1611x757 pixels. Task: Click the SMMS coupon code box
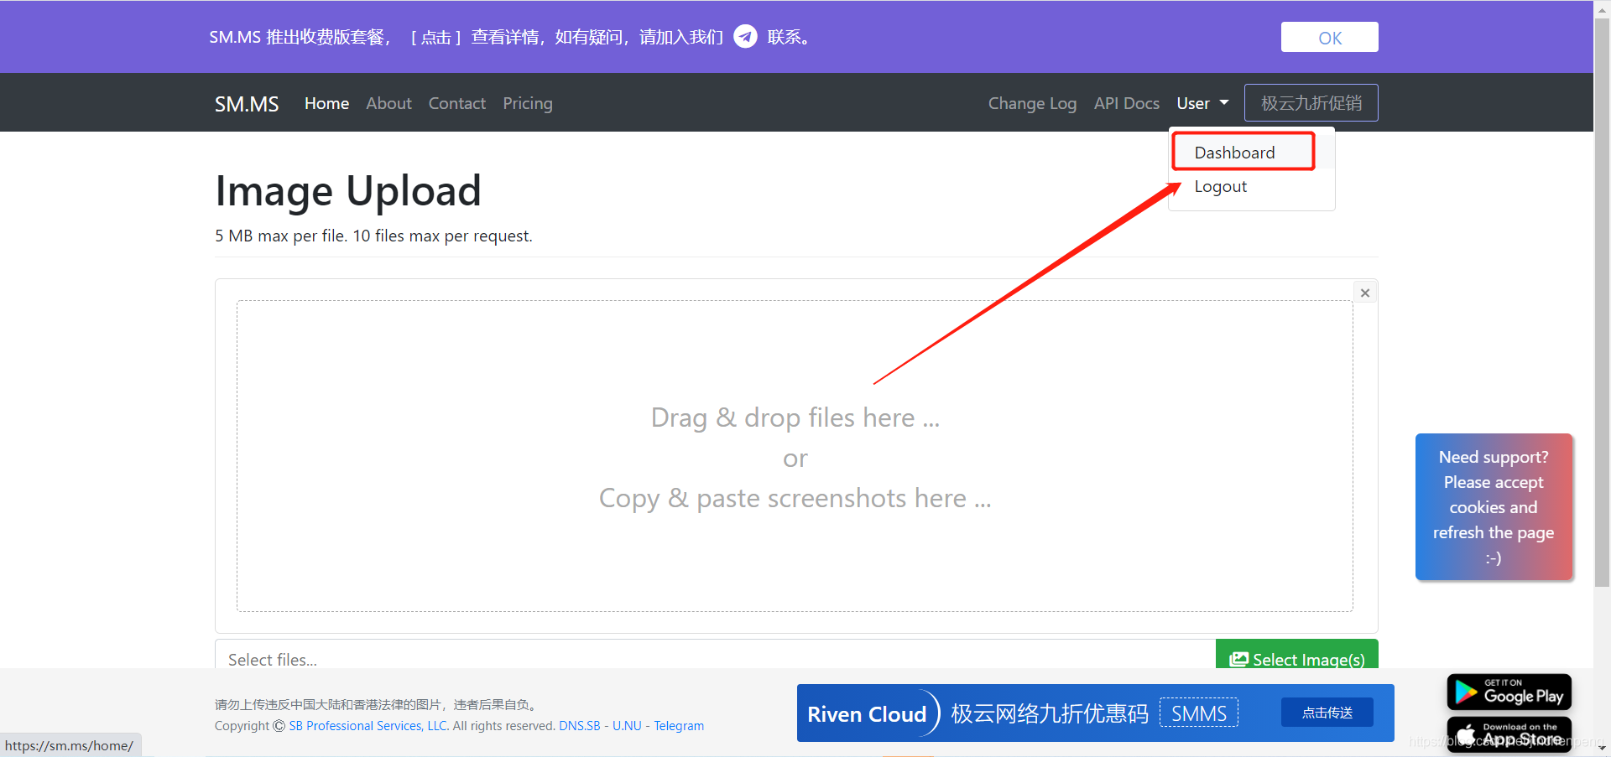click(1198, 713)
